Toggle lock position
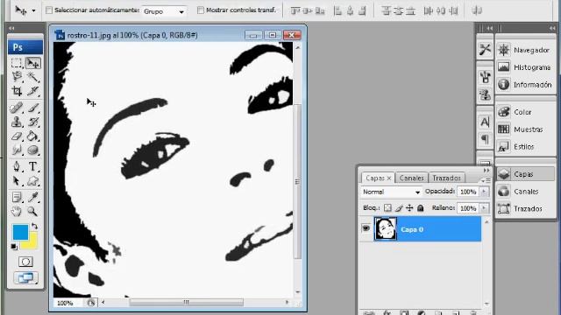The width and height of the screenshot is (561, 315). click(409, 208)
